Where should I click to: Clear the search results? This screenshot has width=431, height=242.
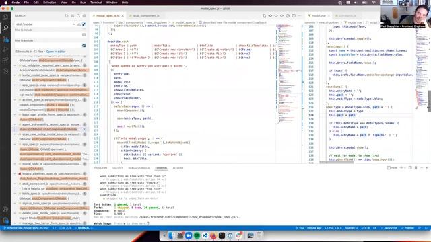click(x=73, y=16)
